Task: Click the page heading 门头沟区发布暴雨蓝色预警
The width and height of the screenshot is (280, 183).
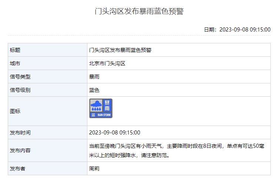Action: point(139,11)
